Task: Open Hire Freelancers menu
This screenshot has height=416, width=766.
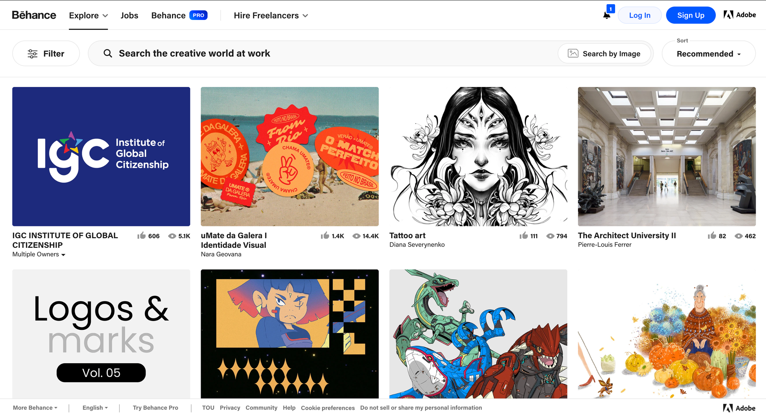Action: (271, 16)
